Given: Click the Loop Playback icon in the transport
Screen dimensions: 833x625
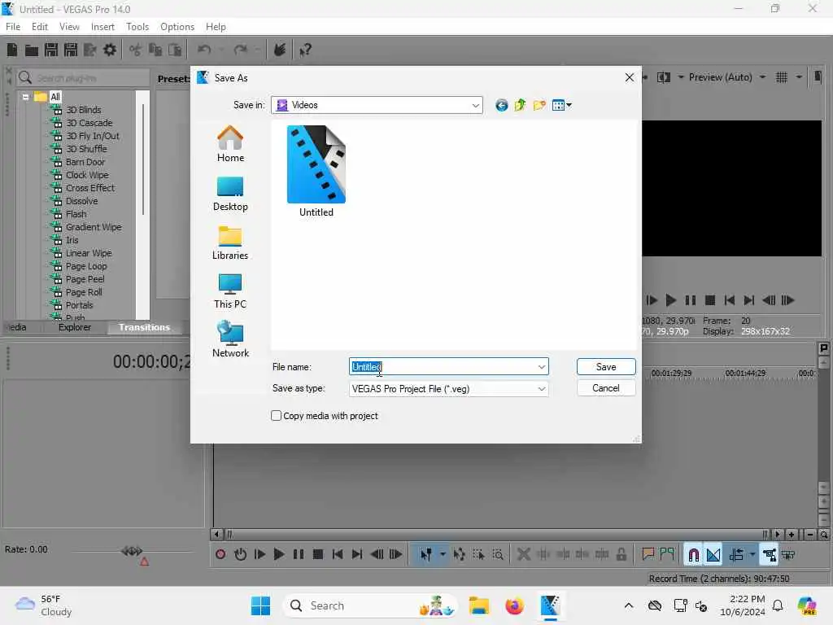Looking at the screenshot, I should 240,555.
